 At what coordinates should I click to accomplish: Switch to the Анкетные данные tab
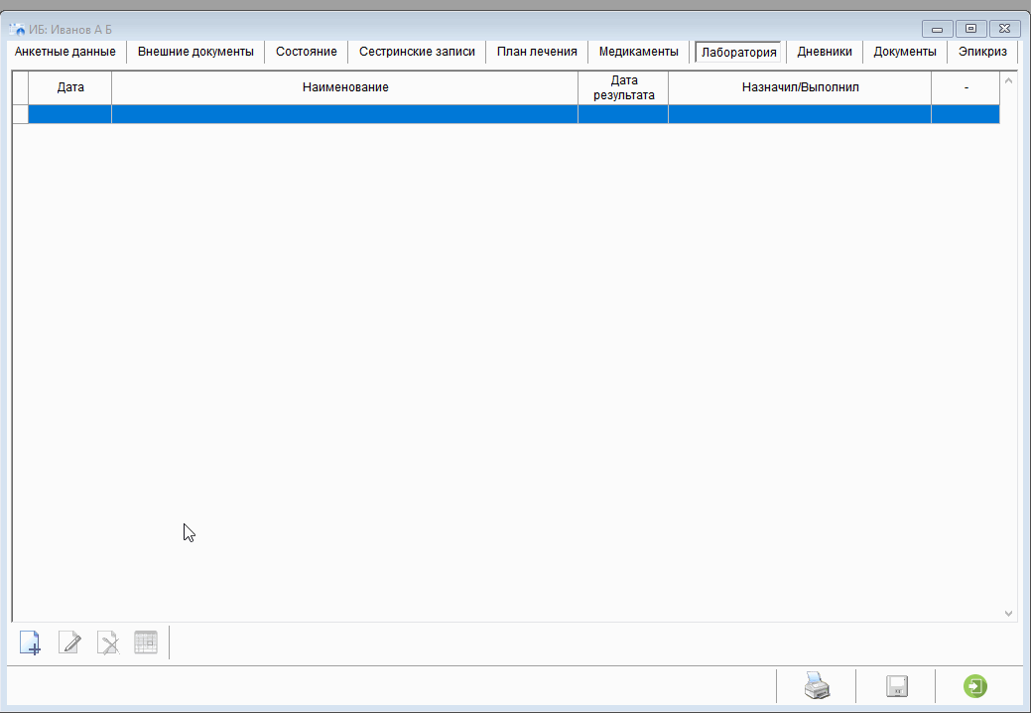tap(65, 52)
